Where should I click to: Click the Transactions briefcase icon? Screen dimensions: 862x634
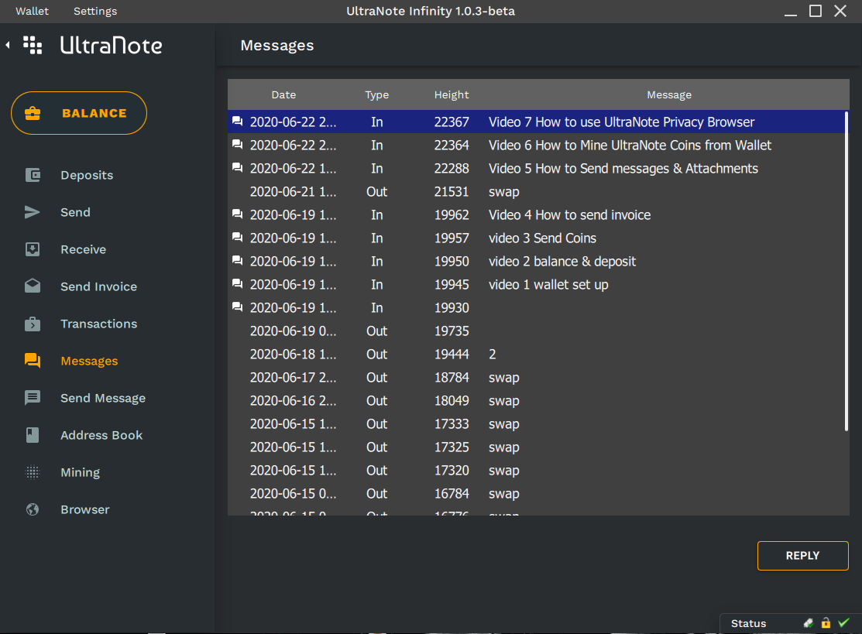pos(33,324)
